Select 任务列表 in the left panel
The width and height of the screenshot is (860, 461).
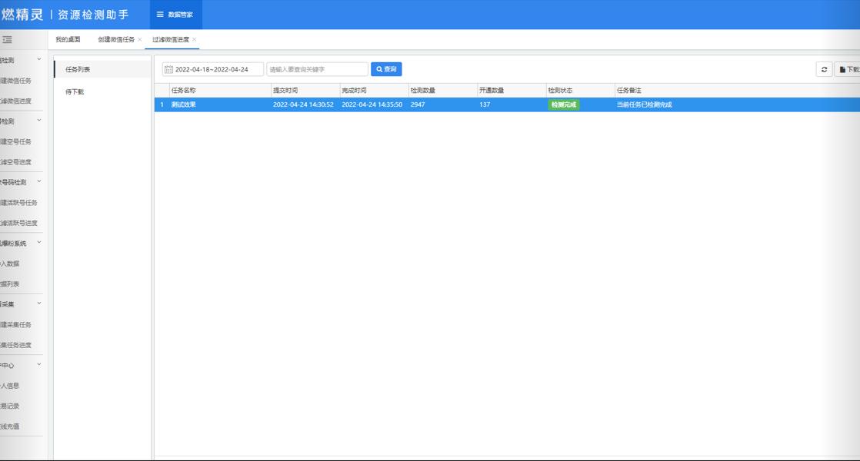(78, 70)
